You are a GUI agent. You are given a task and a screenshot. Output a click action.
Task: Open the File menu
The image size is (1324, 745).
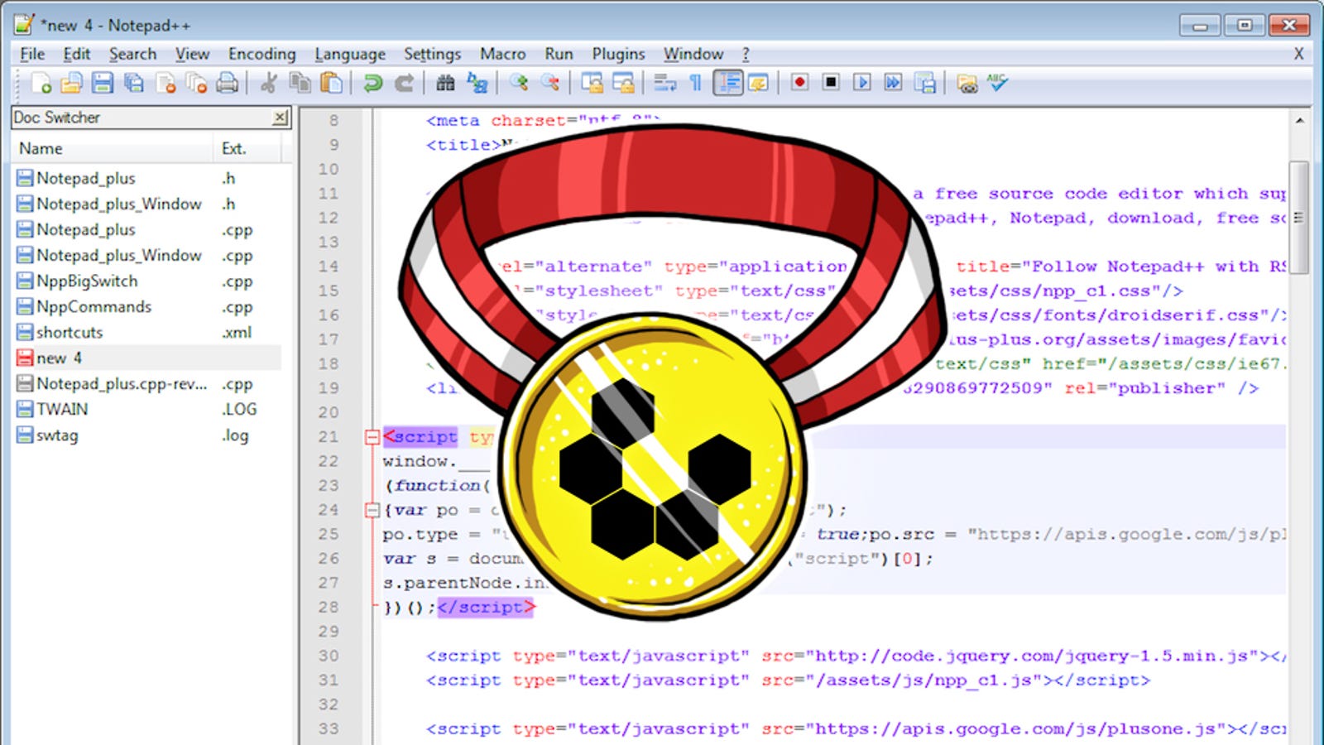32,54
